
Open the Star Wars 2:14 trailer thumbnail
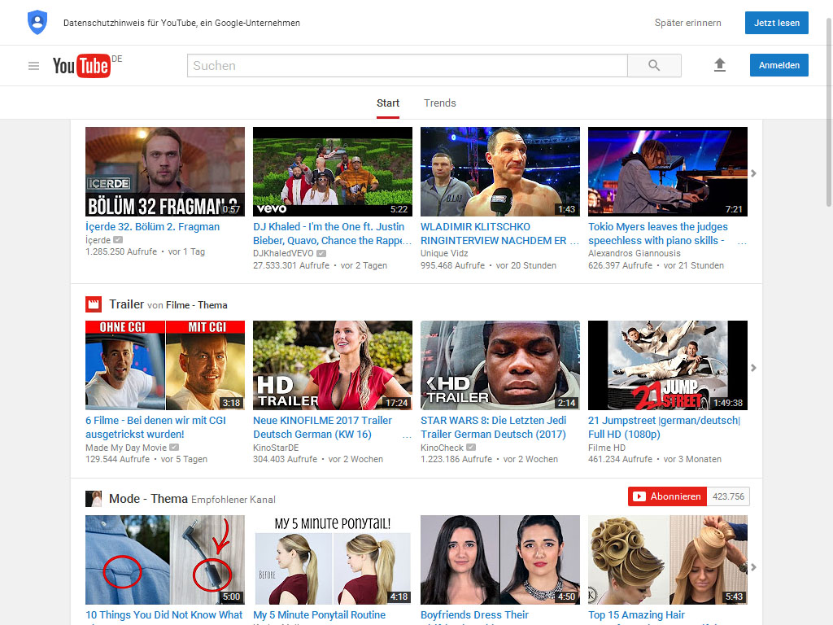tap(500, 365)
